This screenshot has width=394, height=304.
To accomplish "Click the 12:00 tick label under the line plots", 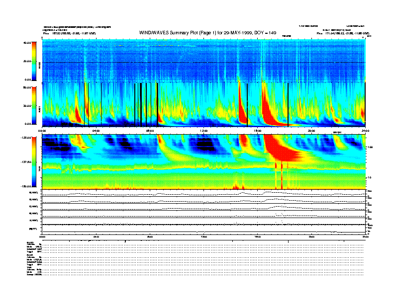I will 204,236.
